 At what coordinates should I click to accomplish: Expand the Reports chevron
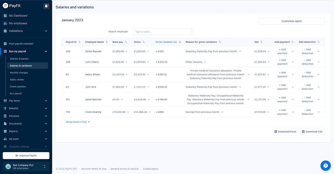[x=46, y=131]
